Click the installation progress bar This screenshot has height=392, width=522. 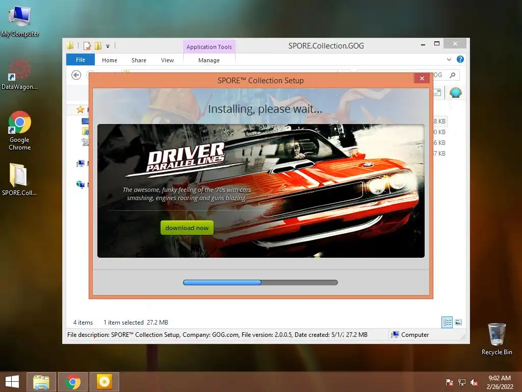tap(260, 283)
